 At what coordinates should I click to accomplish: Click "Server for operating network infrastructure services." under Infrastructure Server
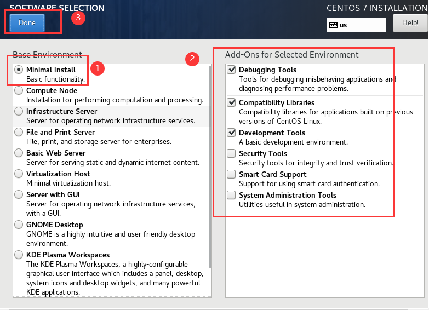111,121
